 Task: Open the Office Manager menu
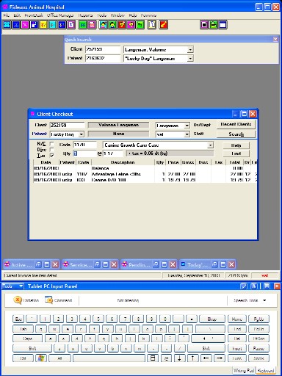tap(60, 15)
